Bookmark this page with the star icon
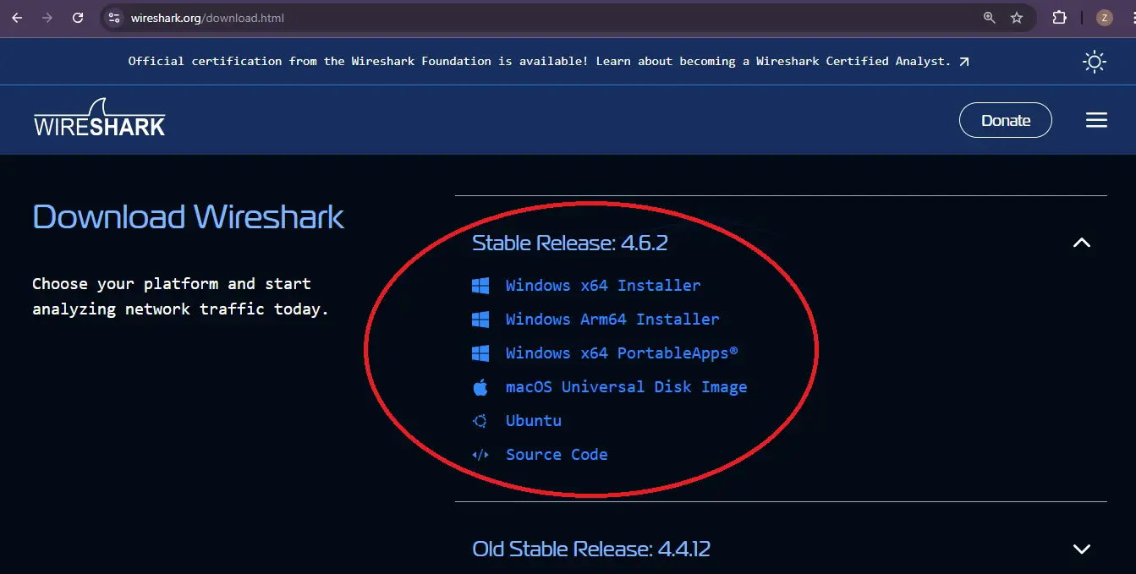This screenshot has height=574, width=1136. tap(1017, 18)
